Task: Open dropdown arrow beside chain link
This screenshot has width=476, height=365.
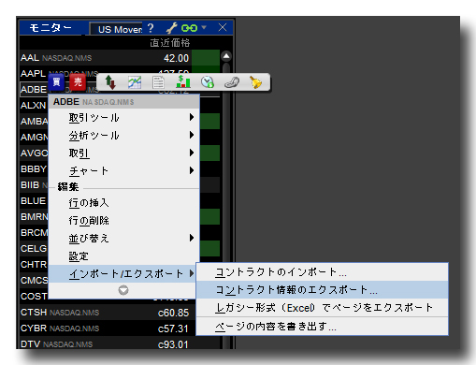Action: (204, 27)
